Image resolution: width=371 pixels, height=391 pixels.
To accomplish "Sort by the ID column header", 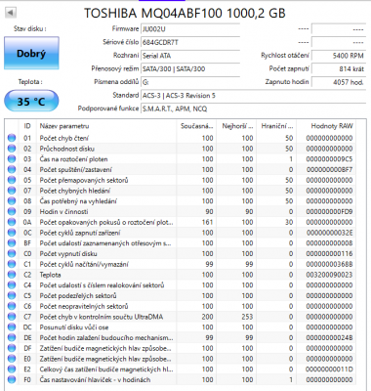I will tap(27, 126).
